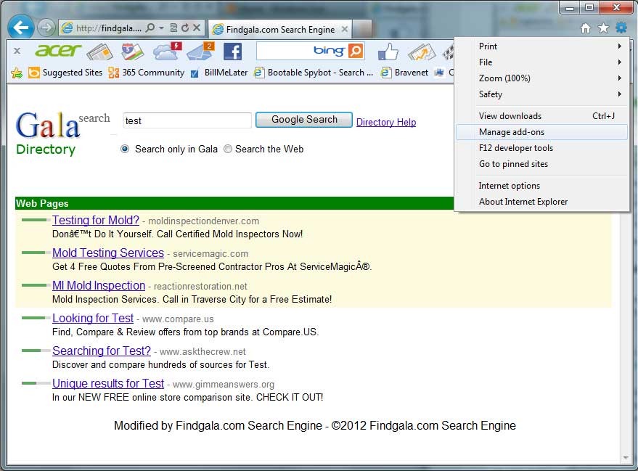Select Search the Web radio

[228, 149]
